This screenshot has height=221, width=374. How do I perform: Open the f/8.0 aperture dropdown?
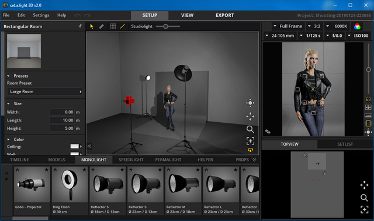pos(334,36)
